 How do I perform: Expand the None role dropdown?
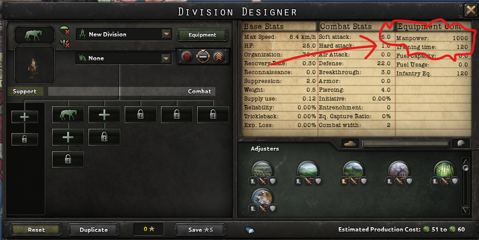[x=166, y=58]
